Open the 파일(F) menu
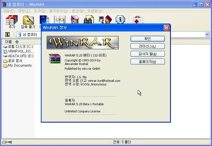 coord(9,11)
